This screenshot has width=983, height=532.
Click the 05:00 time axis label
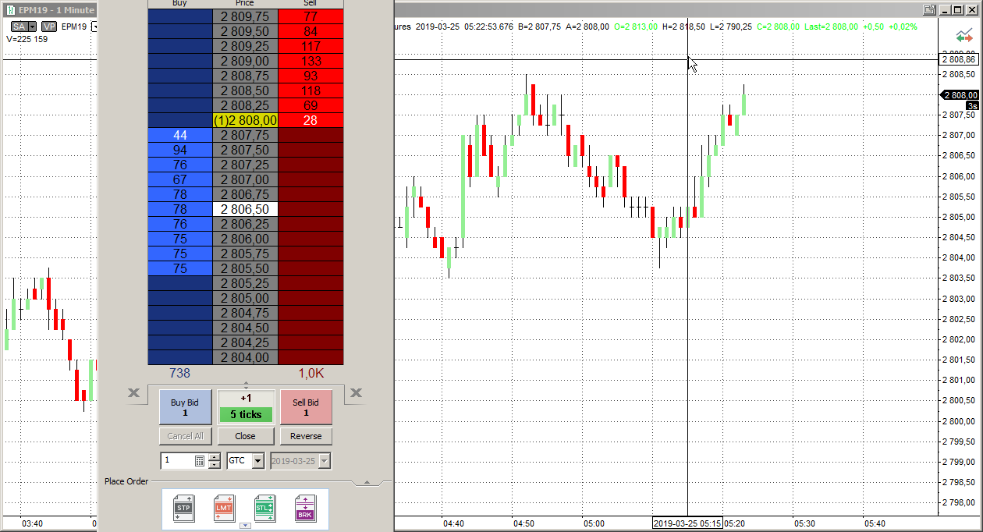(594, 523)
